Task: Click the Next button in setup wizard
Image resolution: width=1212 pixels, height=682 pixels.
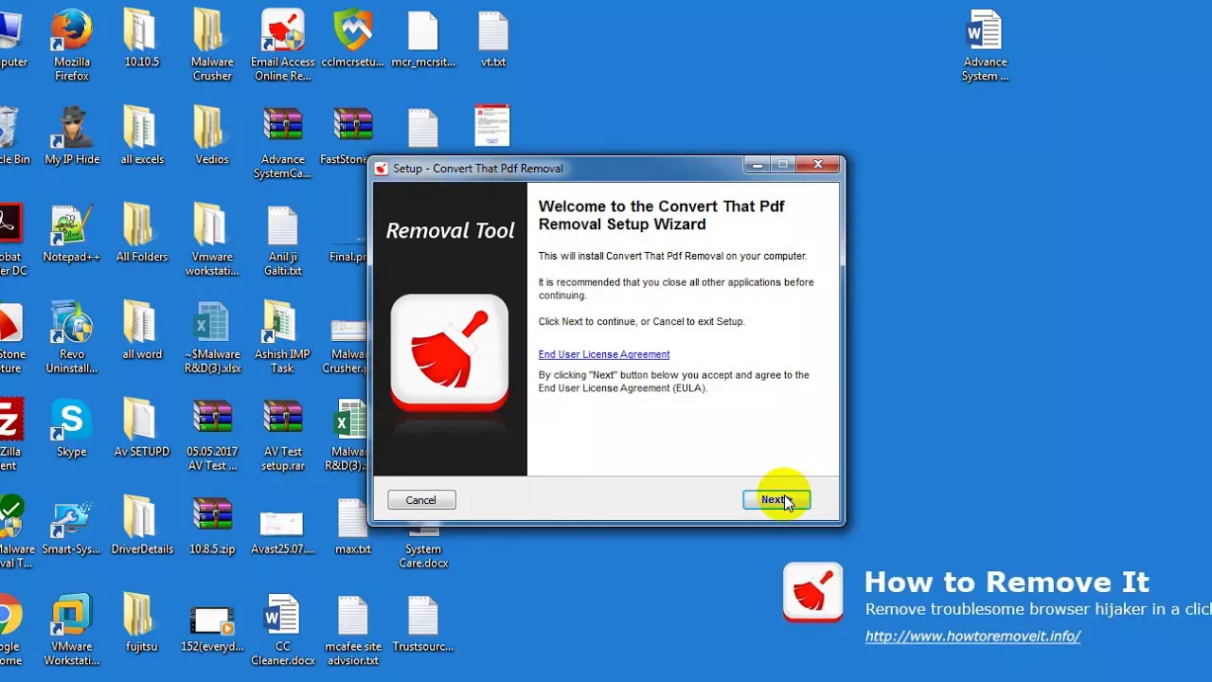Action: point(776,500)
